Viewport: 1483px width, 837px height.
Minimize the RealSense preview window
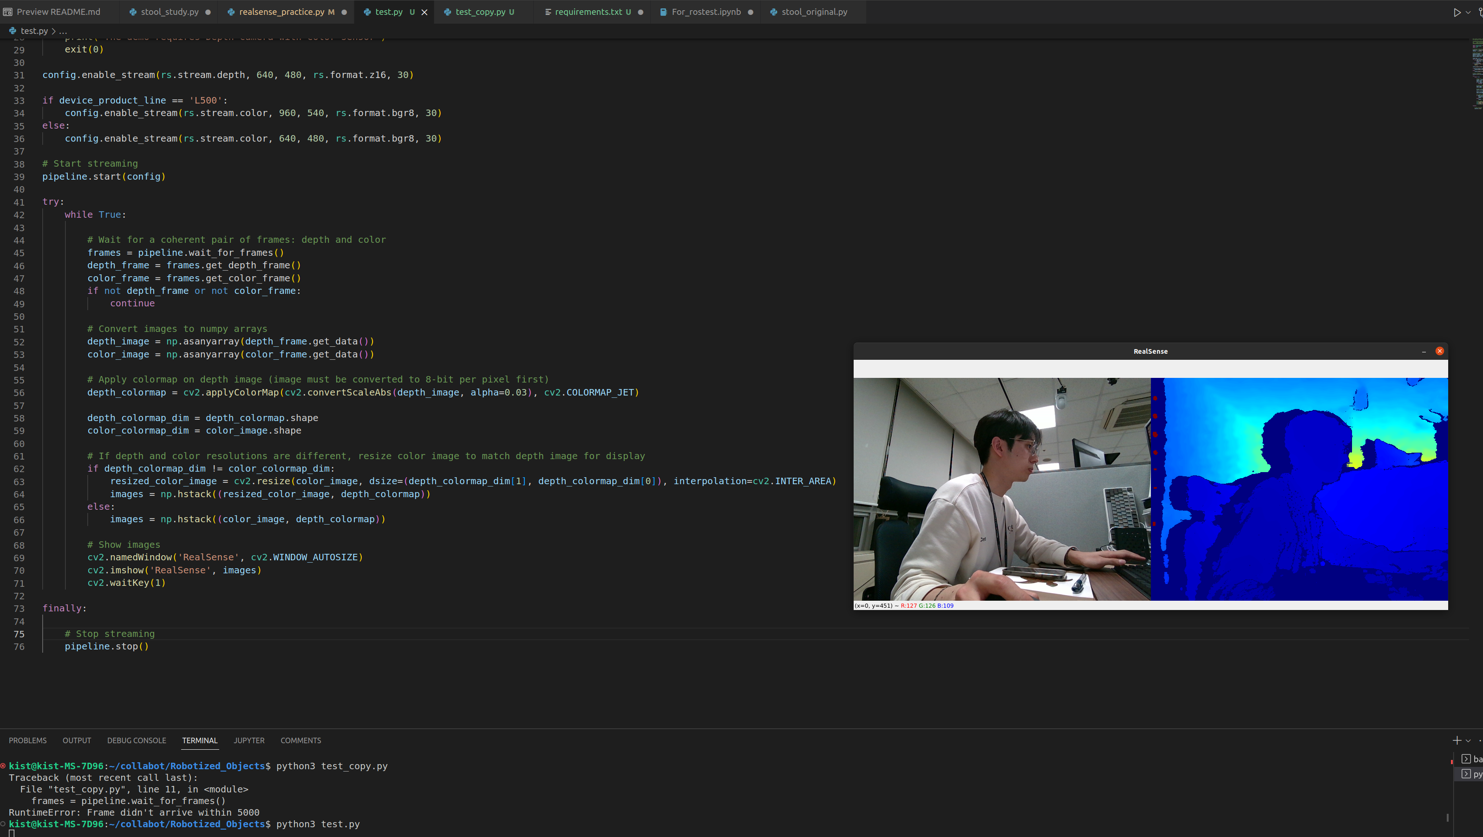point(1424,351)
